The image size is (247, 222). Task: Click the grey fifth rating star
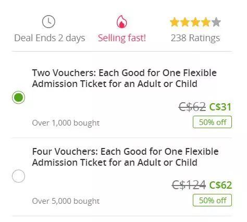(x=216, y=22)
